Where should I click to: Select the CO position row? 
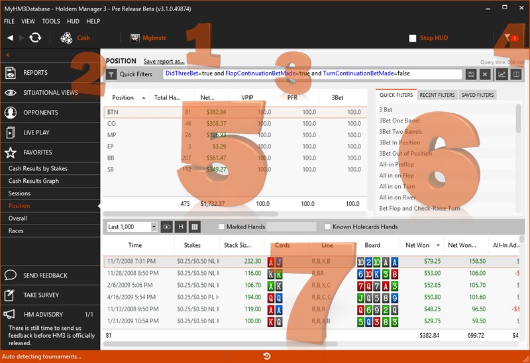[235, 124]
